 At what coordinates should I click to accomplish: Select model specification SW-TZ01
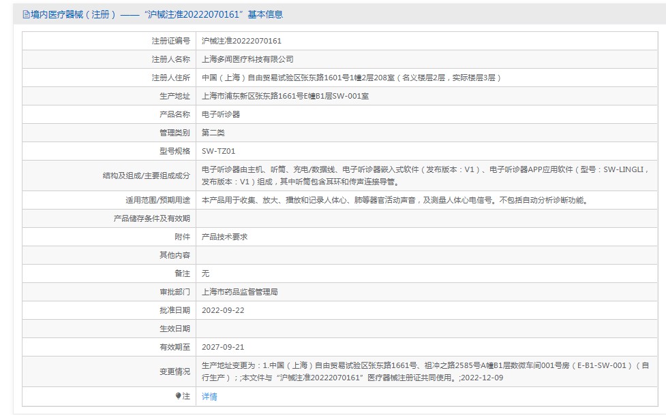(218, 151)
